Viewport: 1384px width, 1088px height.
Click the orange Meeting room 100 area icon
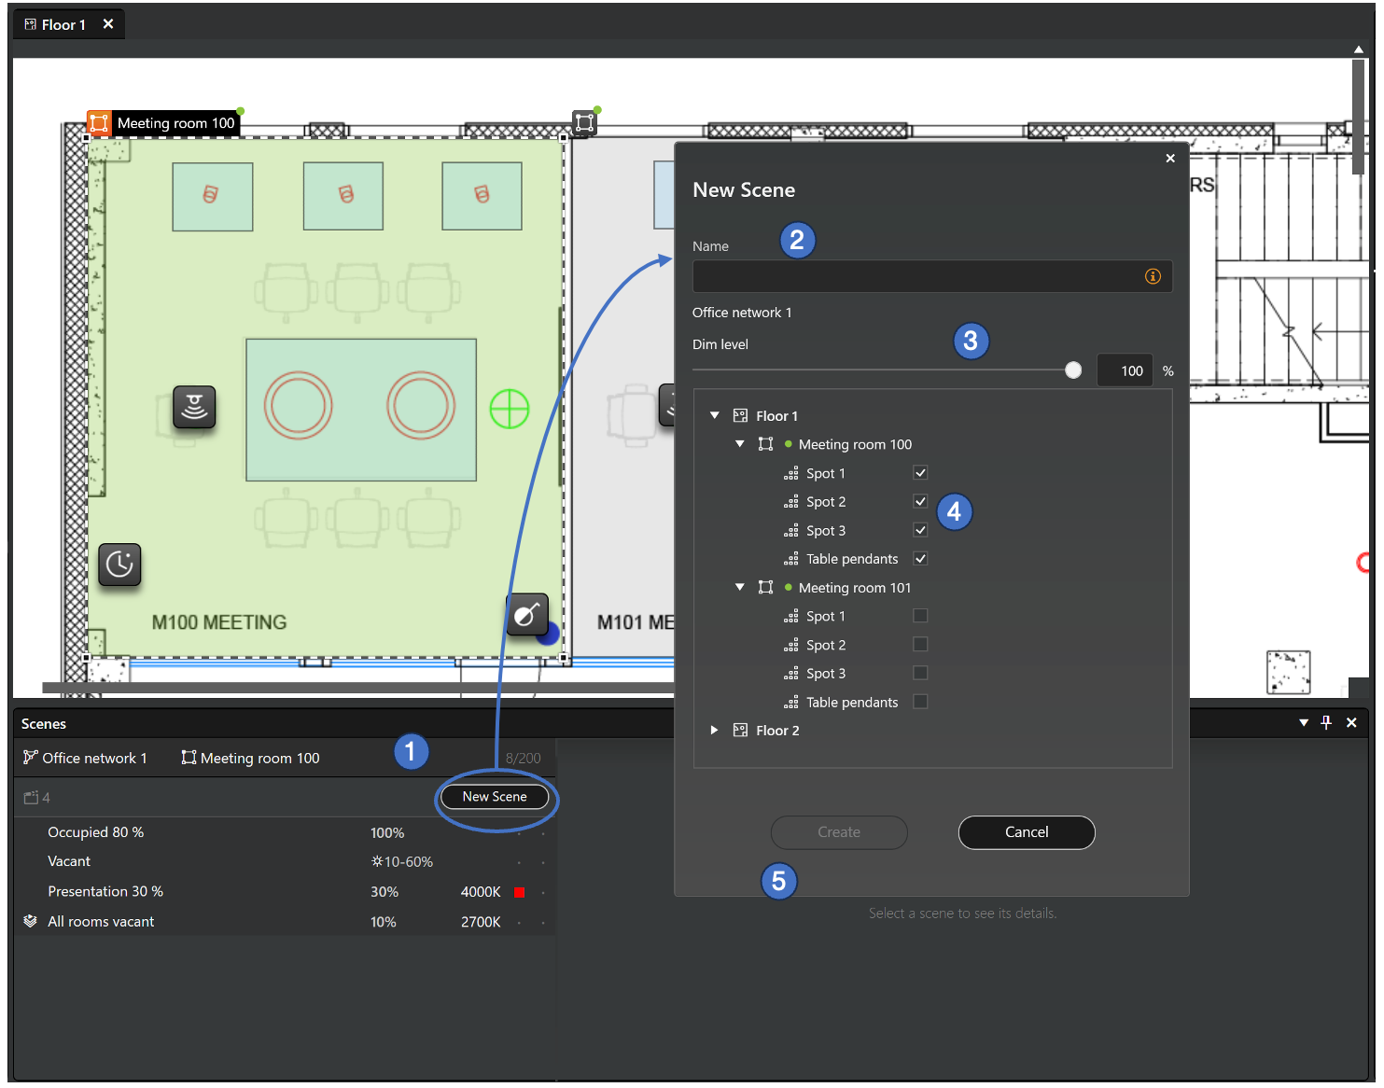pyautogui.click(x=99, y=123)
